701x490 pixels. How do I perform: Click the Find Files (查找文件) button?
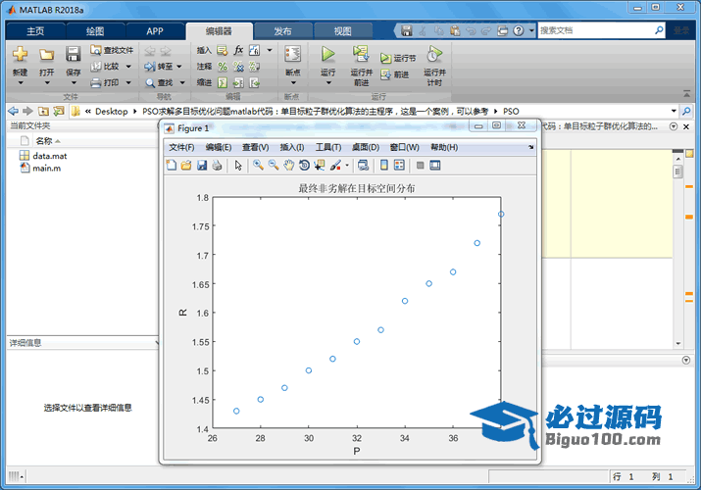112,50
